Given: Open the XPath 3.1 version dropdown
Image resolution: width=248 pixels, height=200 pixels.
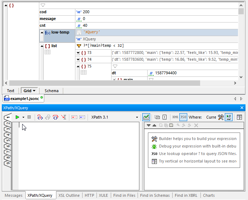Looking at the screenshot, I should point(137,117).
